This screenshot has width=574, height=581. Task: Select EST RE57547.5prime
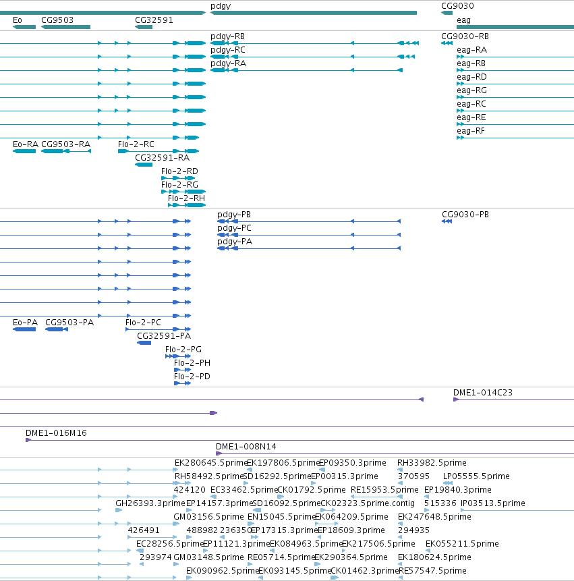[x=432, y=571]
